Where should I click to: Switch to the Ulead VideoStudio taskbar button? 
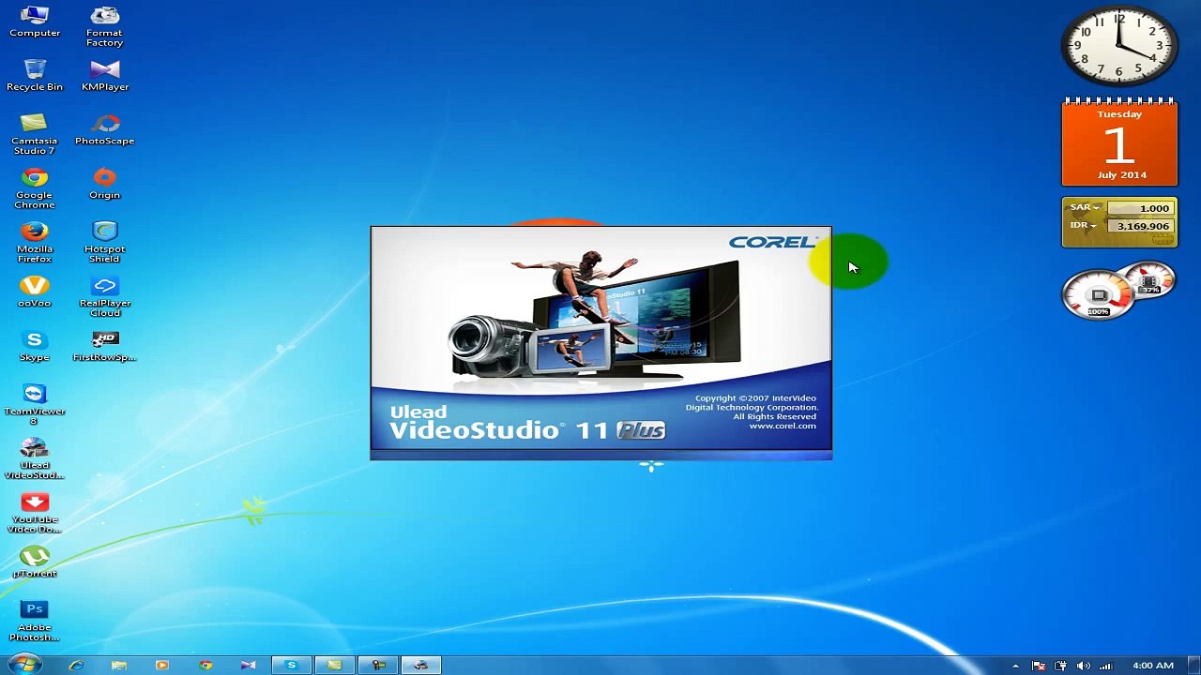[421, 665]
